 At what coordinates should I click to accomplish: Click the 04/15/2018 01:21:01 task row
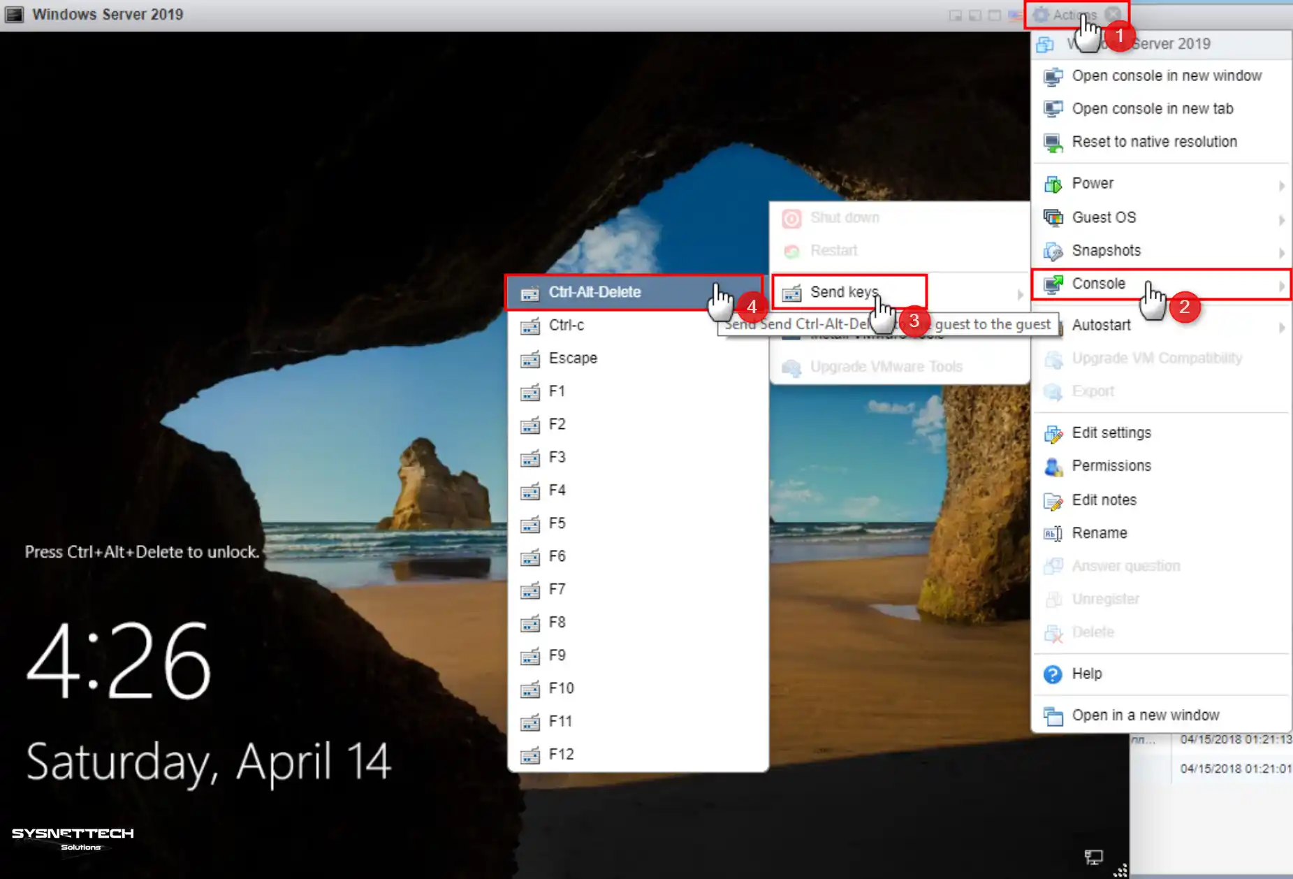click(1211, 769)
